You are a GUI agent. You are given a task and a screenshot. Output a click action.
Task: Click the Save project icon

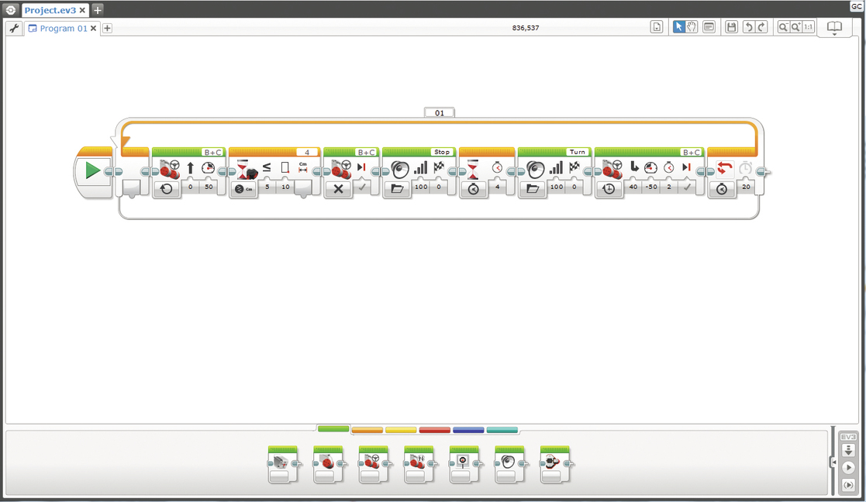(731, 27)
